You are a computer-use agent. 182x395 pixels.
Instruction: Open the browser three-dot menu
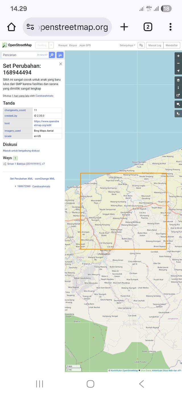(x=170, y=27)
